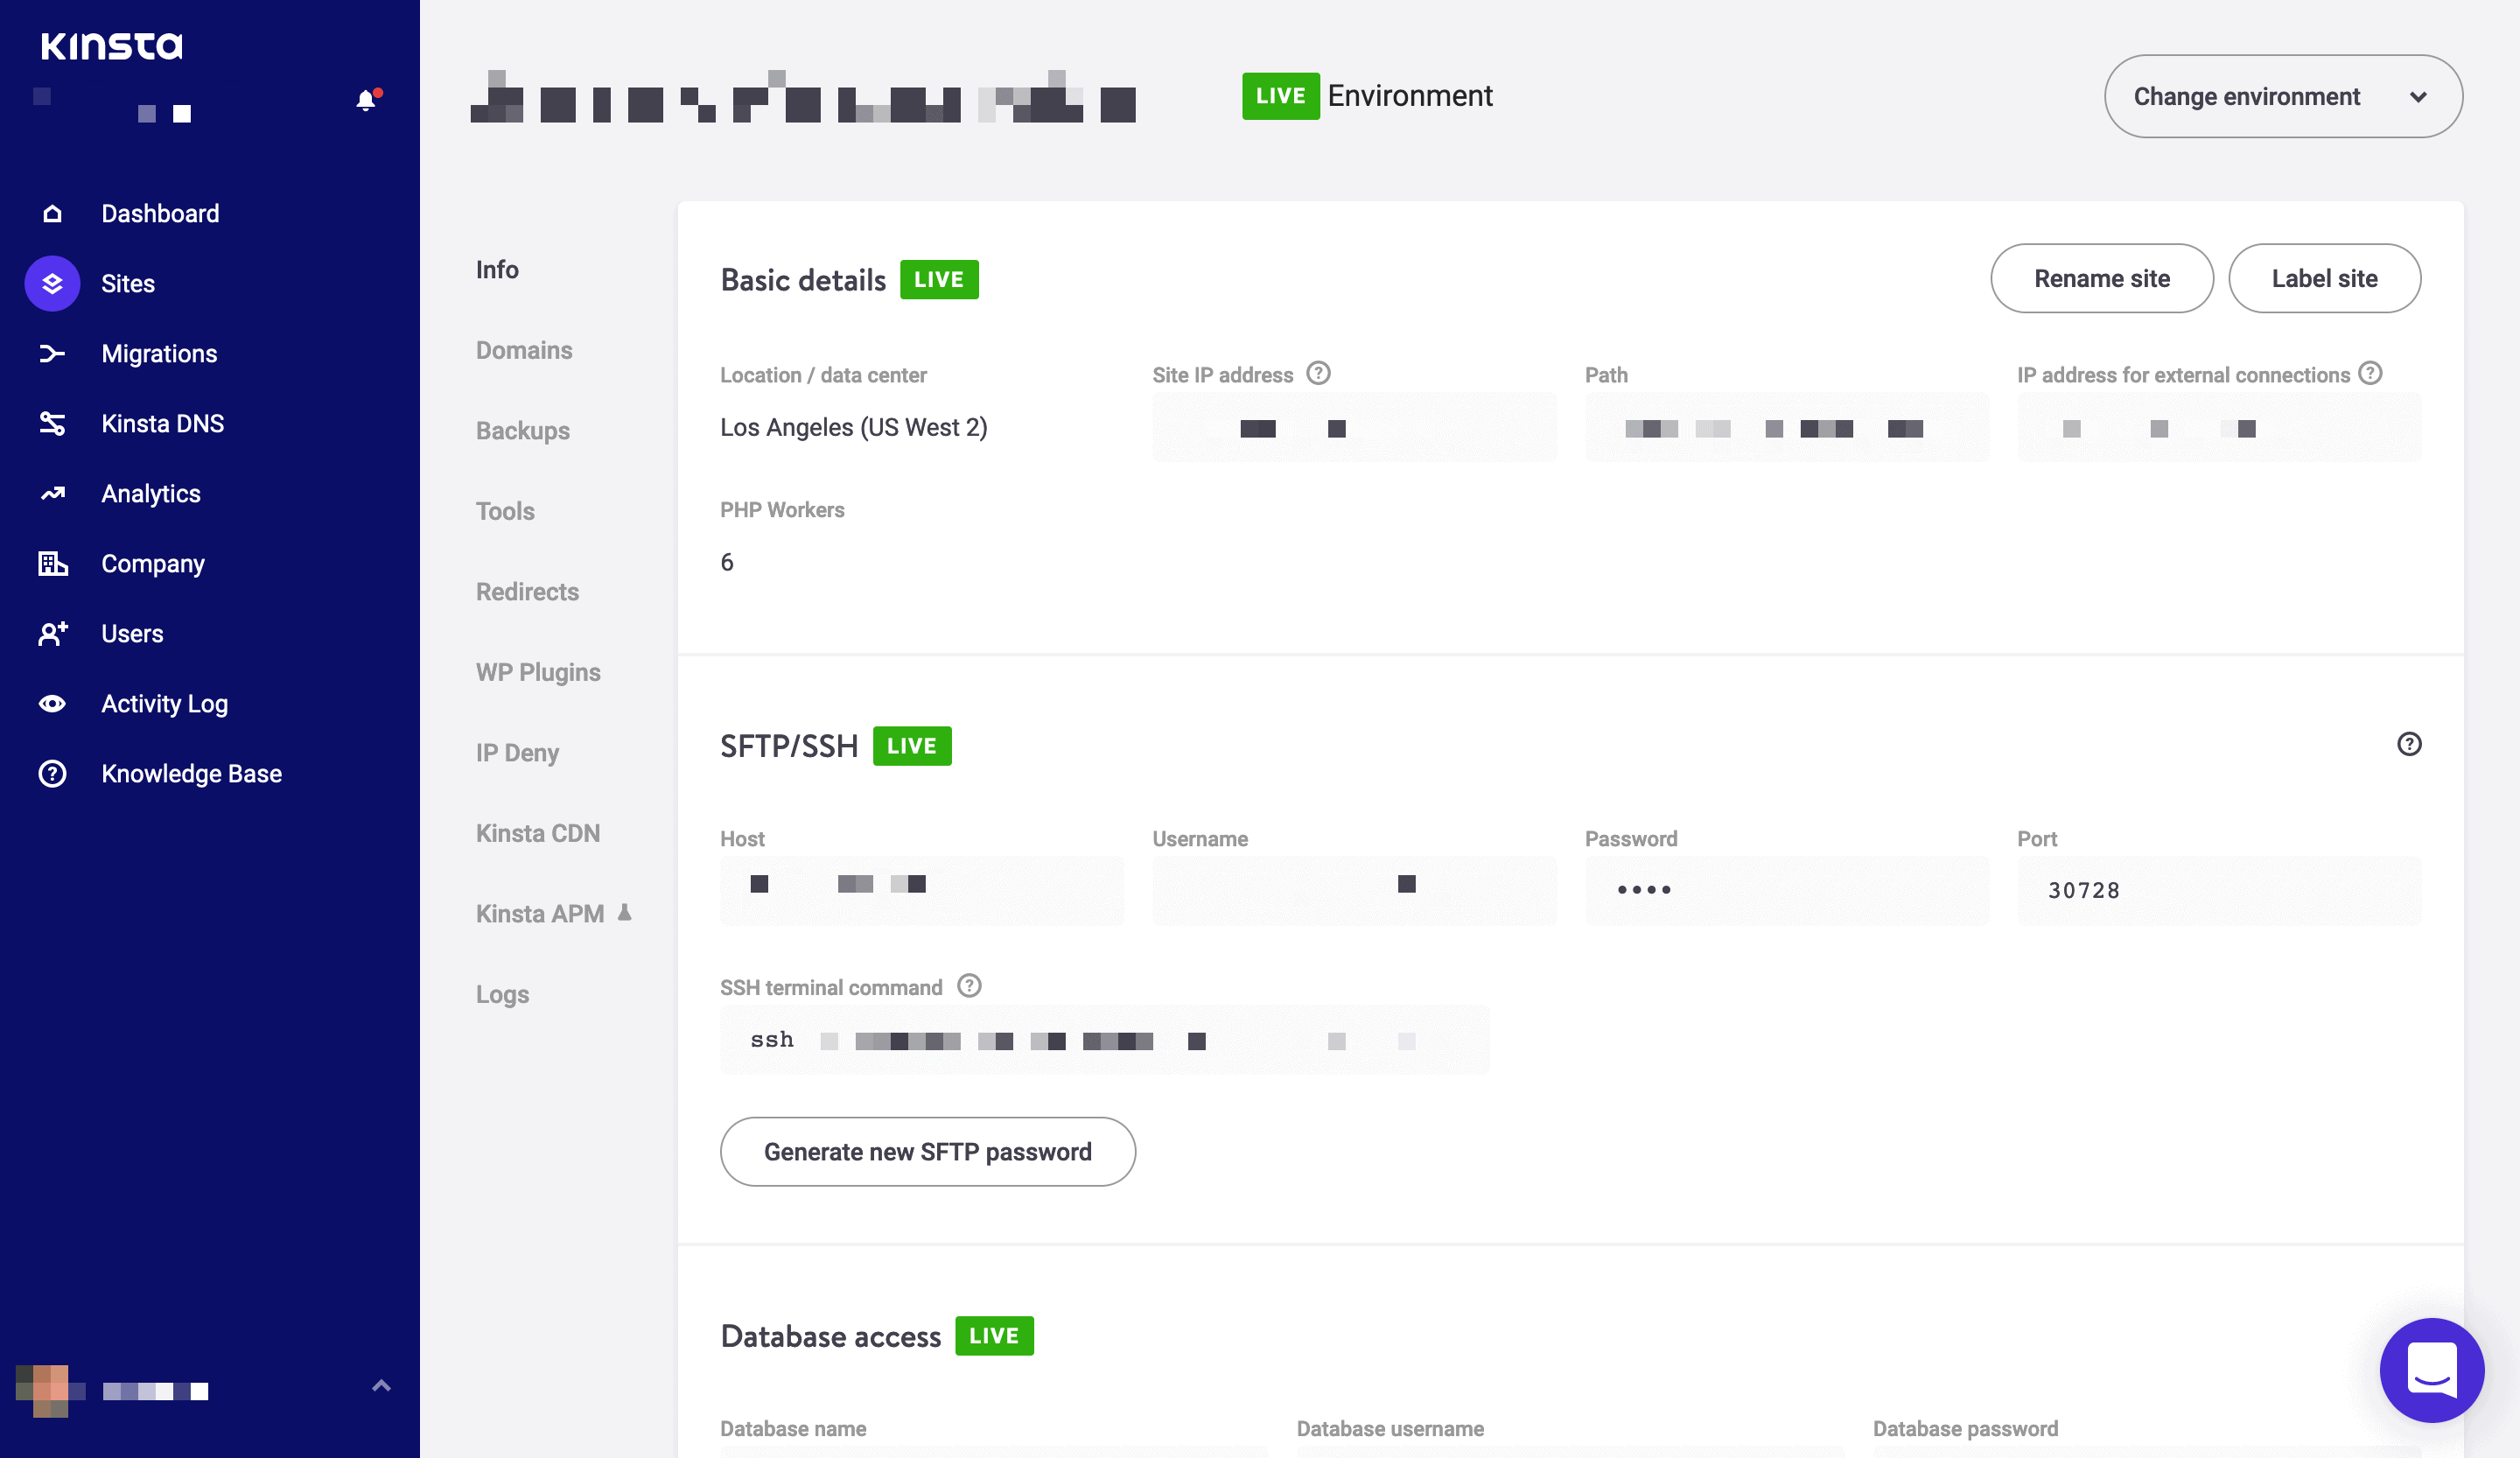Click the Path value field
The image size is (2520, 1458).
pyautogui.click(x=1787, y=427)
